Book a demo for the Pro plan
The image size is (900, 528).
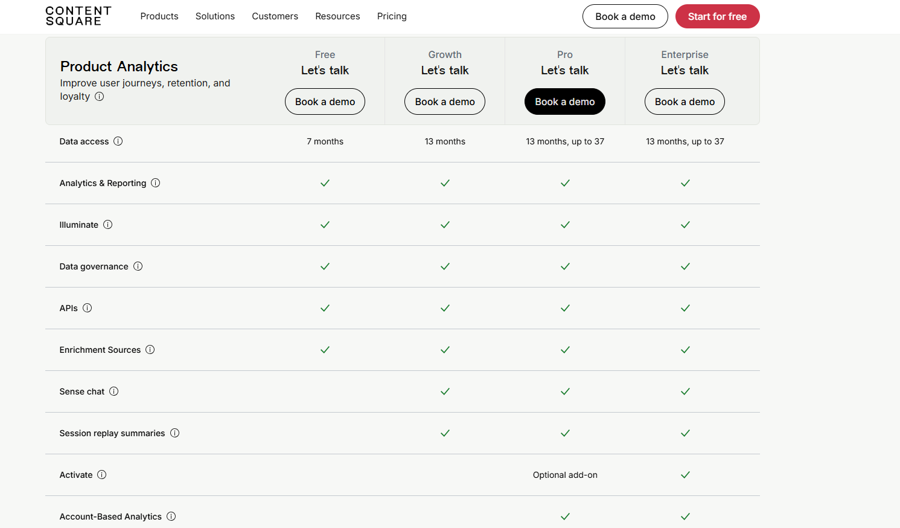[565, 101]
